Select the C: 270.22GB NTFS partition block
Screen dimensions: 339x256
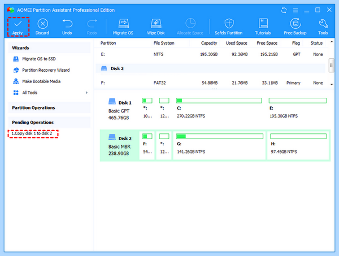point(219,108)
